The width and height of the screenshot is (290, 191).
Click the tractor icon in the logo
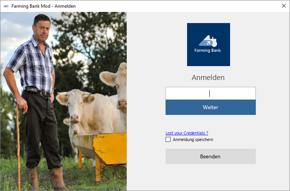point(208,41)
